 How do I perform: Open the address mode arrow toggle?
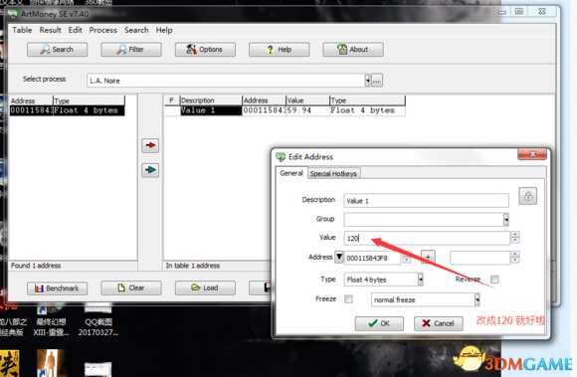pos(339,257)
